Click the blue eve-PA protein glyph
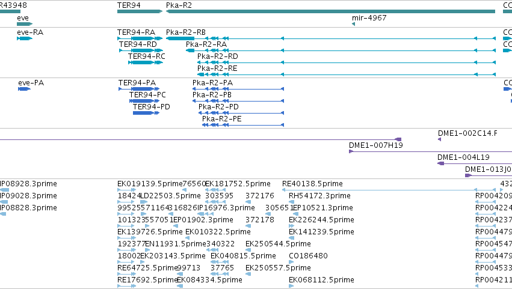Screen dimensions: 512x289 (x=25, y=89)
